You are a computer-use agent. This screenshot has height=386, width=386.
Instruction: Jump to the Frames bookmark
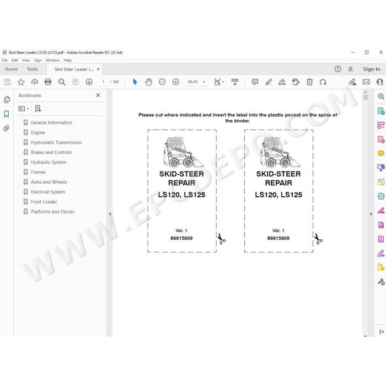click(38, 172)
